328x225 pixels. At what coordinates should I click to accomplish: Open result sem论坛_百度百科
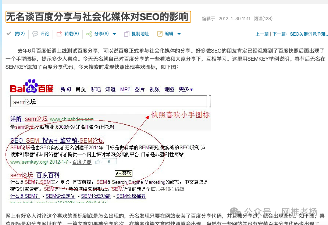35,175
